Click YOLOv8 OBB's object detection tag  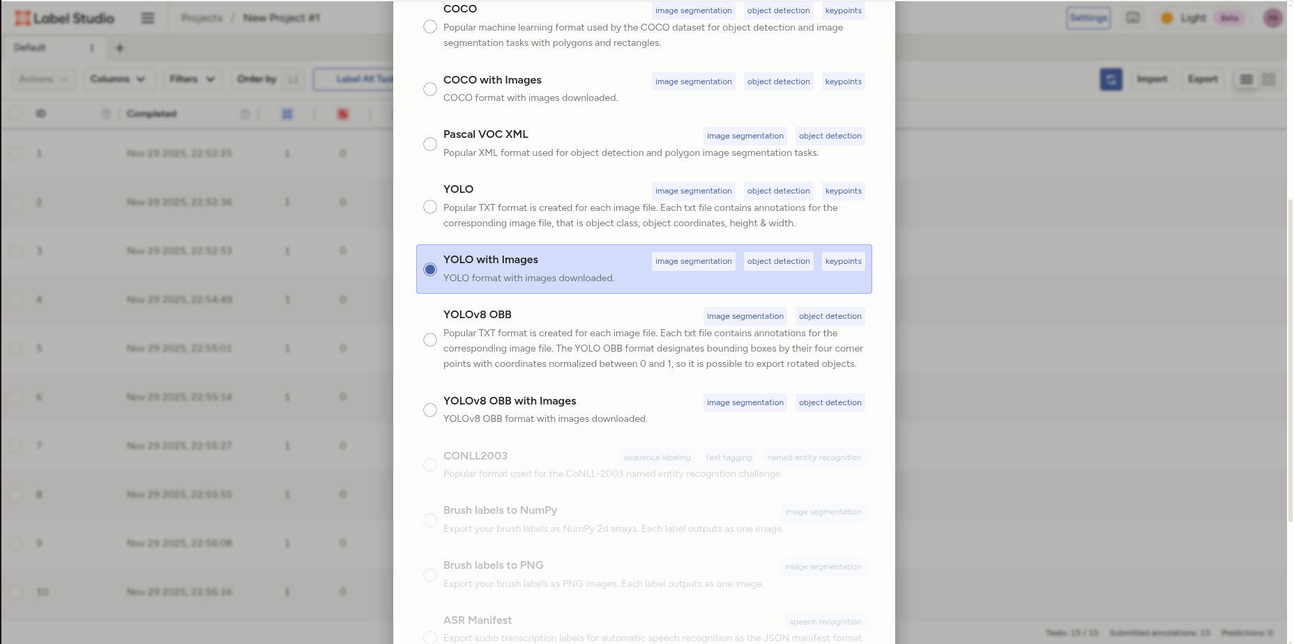pos(830,316)
